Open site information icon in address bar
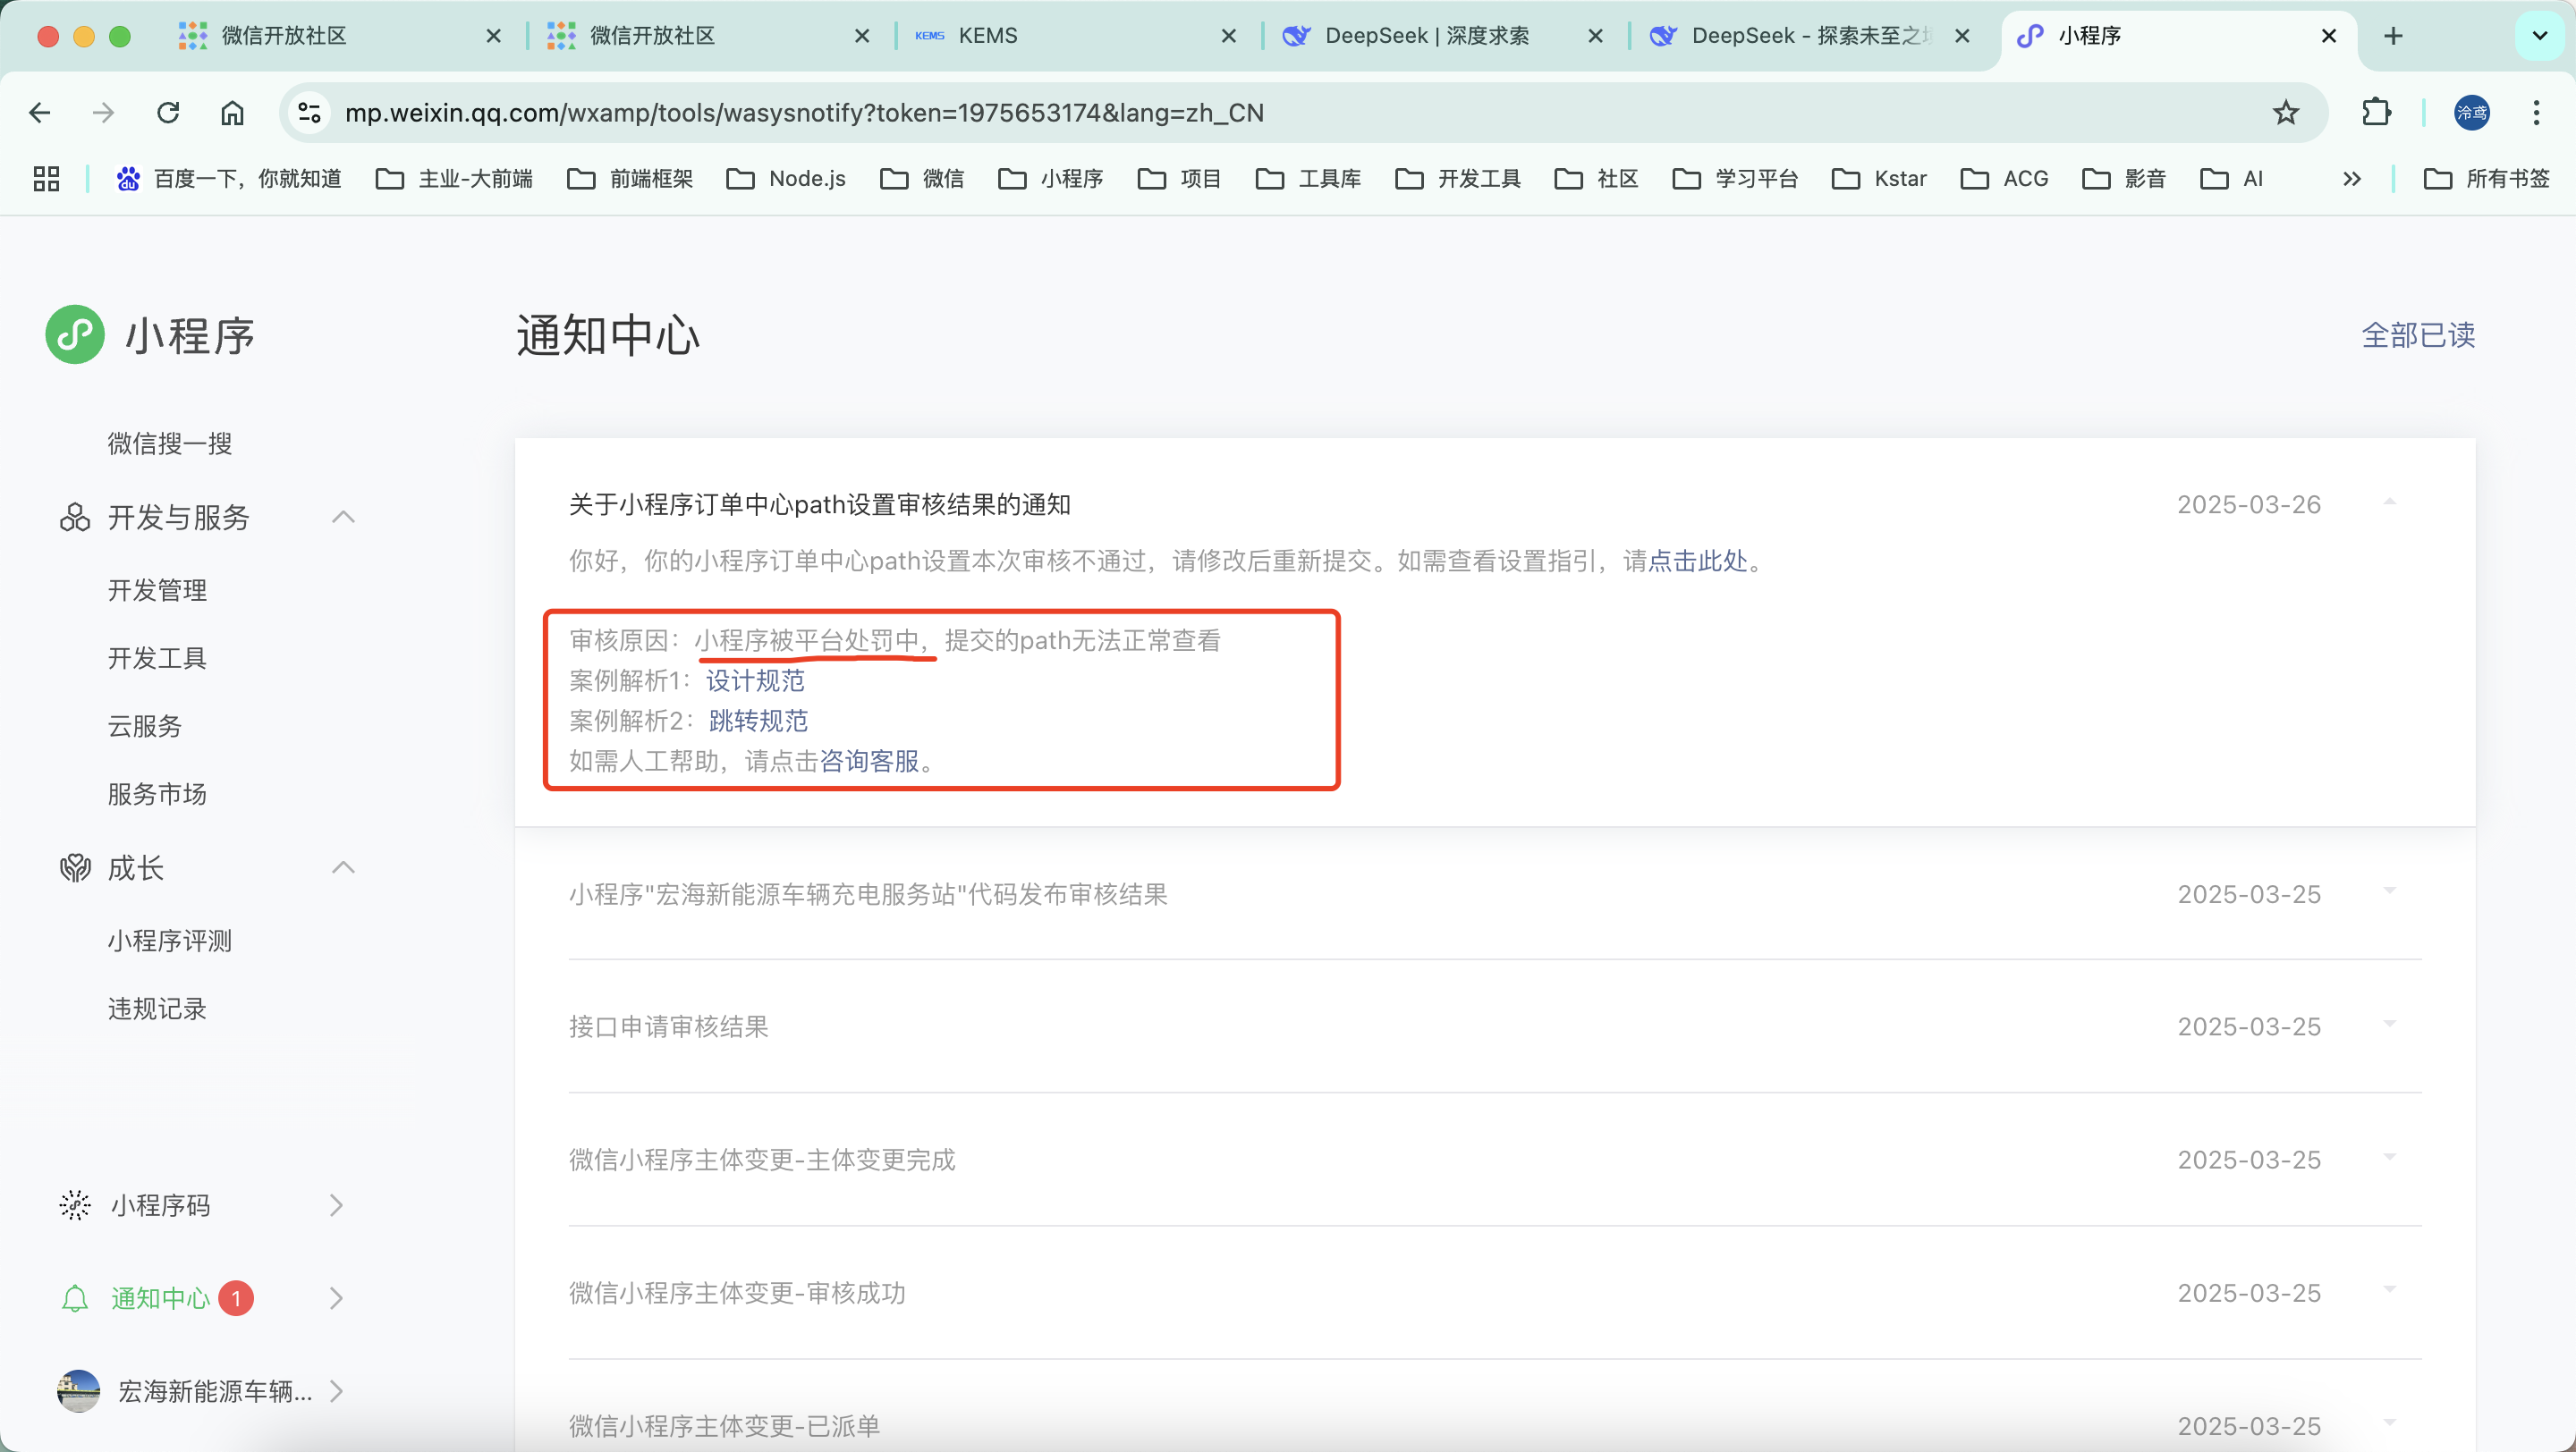Screen dimensions: 2576x1452 click(x=309, y=113)
